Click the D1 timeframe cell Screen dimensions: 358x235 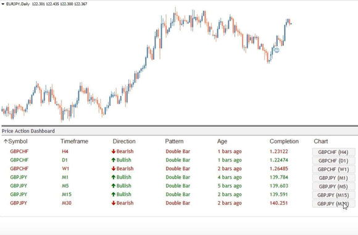click(x=65, y=160)
